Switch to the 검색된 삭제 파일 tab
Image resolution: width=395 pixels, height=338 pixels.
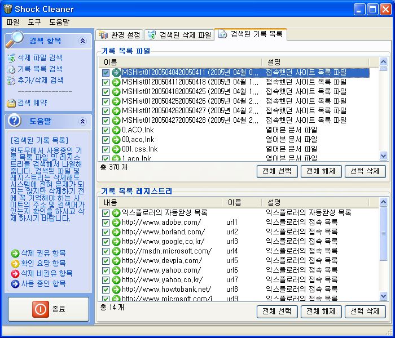(179, 35)
